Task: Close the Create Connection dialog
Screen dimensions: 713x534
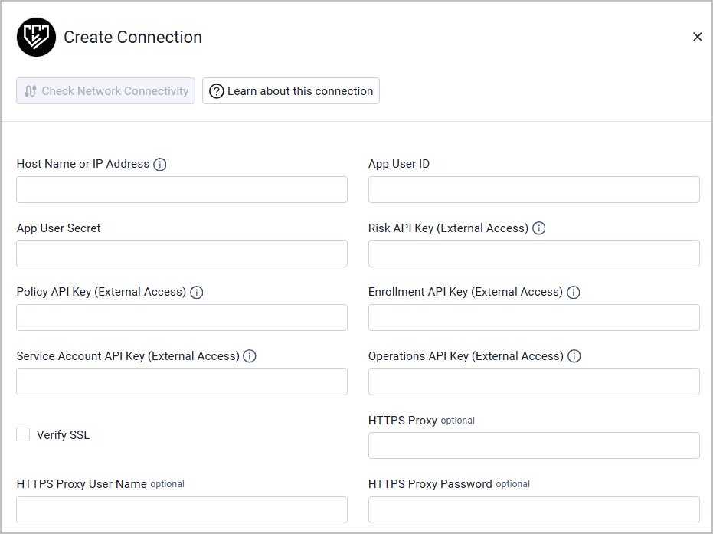Action: (x=697, y=36)
